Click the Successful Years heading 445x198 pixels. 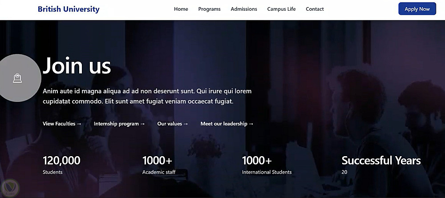381,161
